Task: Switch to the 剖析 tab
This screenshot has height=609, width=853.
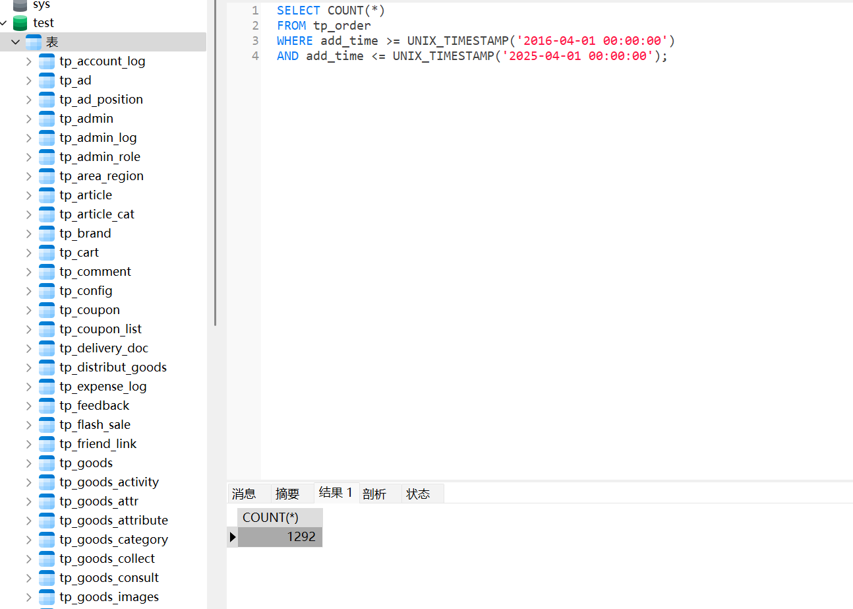Action: 374,494
